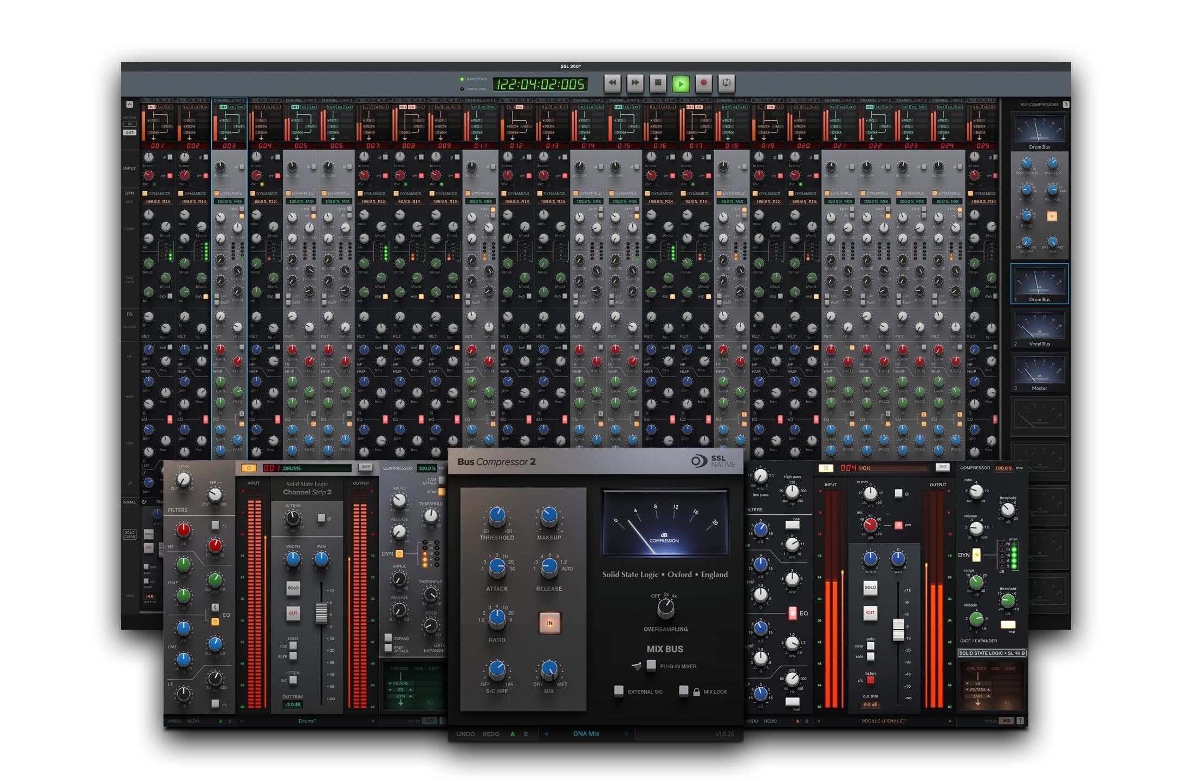This screenshot has height=781, width=1192.
Task: Toggle Channel Strip 2 orange power button
Action: [249, 468]
